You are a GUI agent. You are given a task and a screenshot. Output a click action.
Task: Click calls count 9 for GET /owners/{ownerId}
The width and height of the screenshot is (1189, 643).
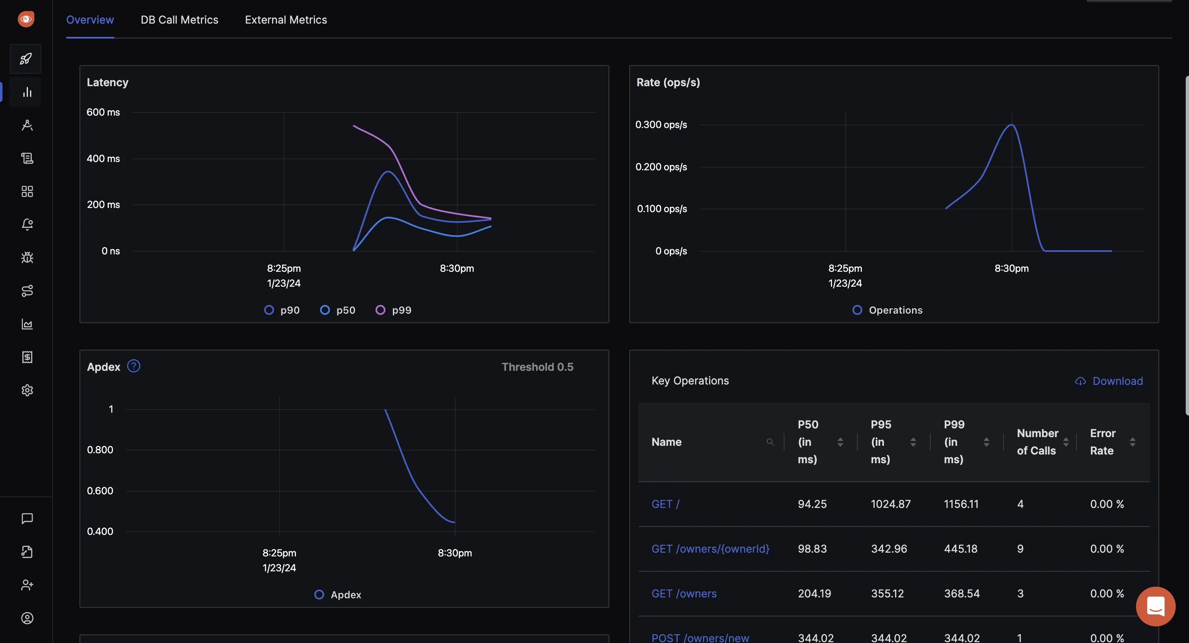(x=1020, y=549)
